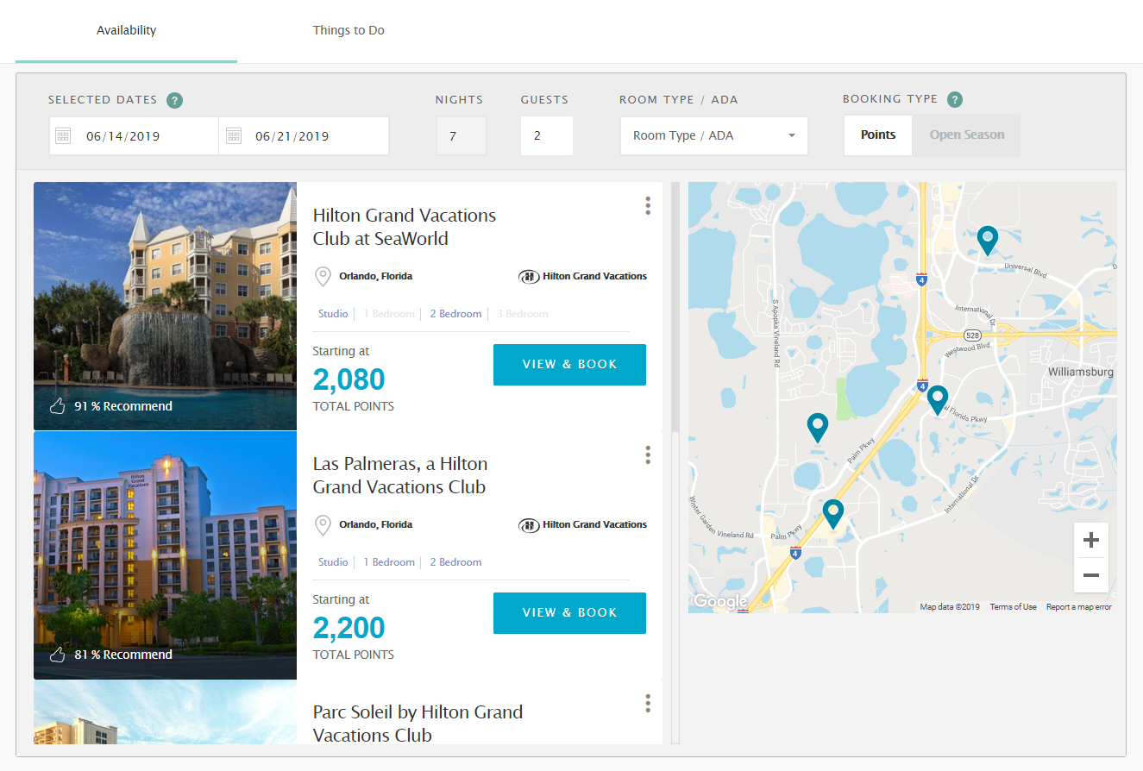
Task: Click the Google logo on the map
Action: coord(720,602)
